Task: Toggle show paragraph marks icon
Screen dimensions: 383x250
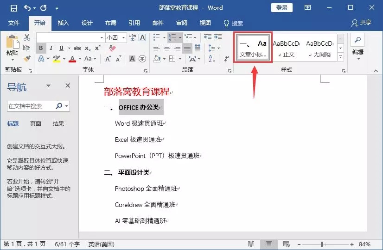Action: click(226, 59)
